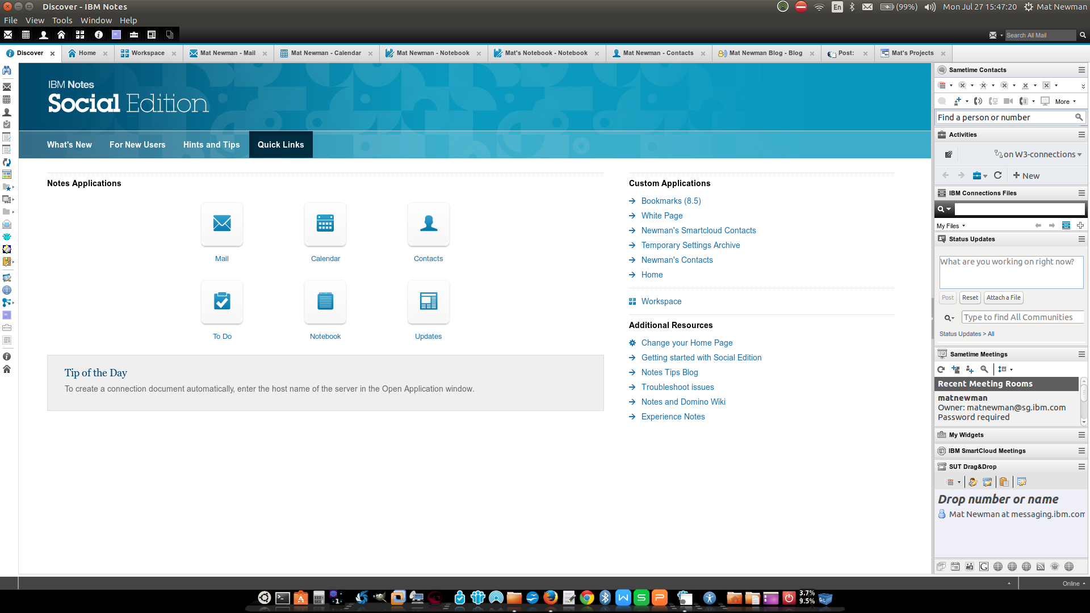Switch to the Hints and Tips tab
The height and width of the screenshot is (613, 1090).
point(211,145)
